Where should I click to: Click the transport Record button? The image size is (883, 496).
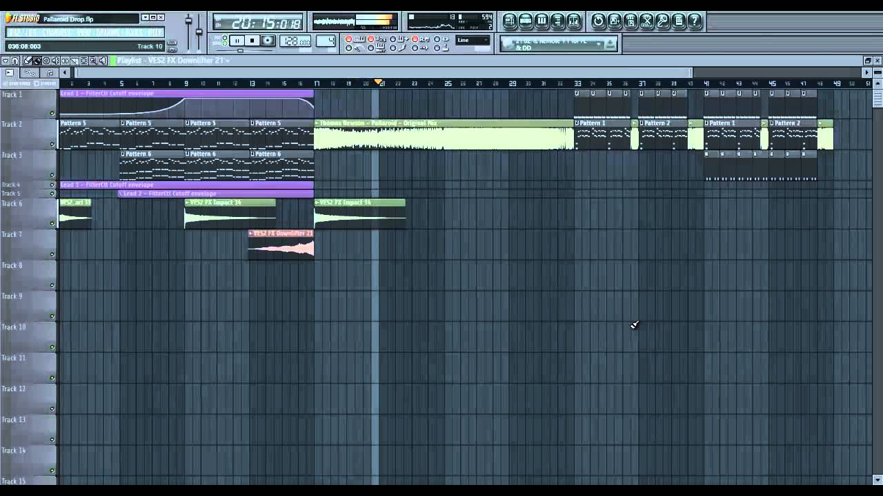[268, 41]
